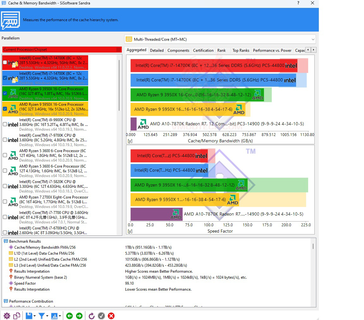Switch to the Aggregated tab
Image resolution: width=364 pixels, height=320 pixels.
(x=136, y=50)
